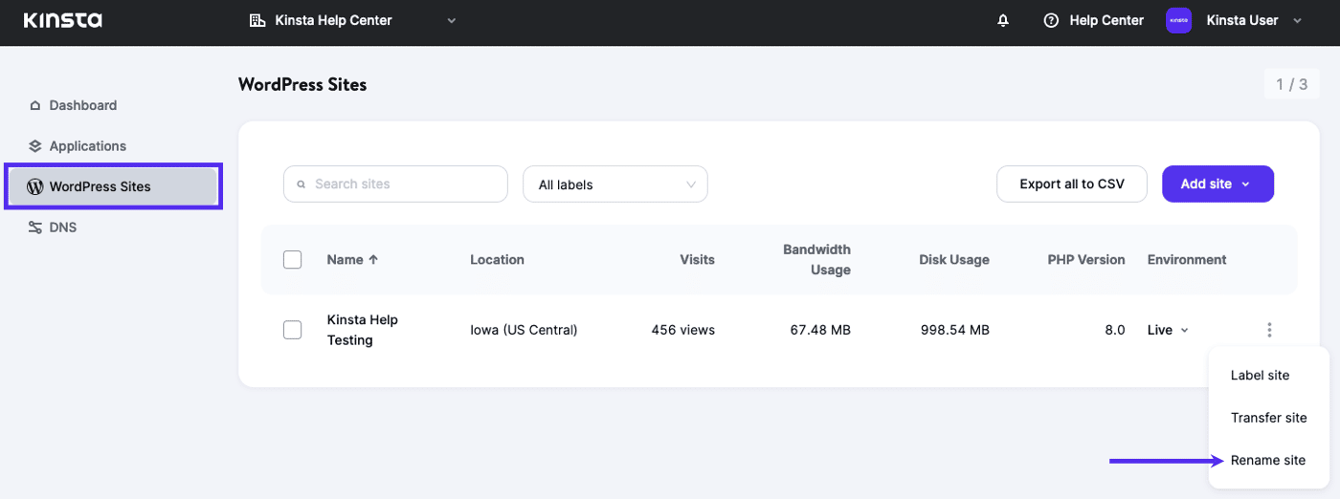This screenshot has height=499, width=1340.
Task: Choose Label site from menu
Action: coord(1260,376)
